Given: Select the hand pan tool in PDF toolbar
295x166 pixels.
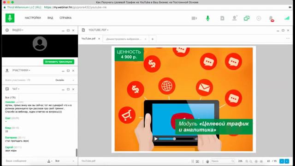Looking at the screenshot, I should [207, 161].
